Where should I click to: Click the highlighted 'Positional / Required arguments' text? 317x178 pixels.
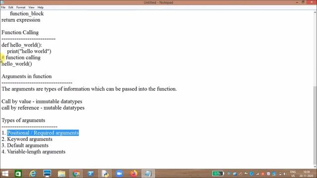coord(43,133)
